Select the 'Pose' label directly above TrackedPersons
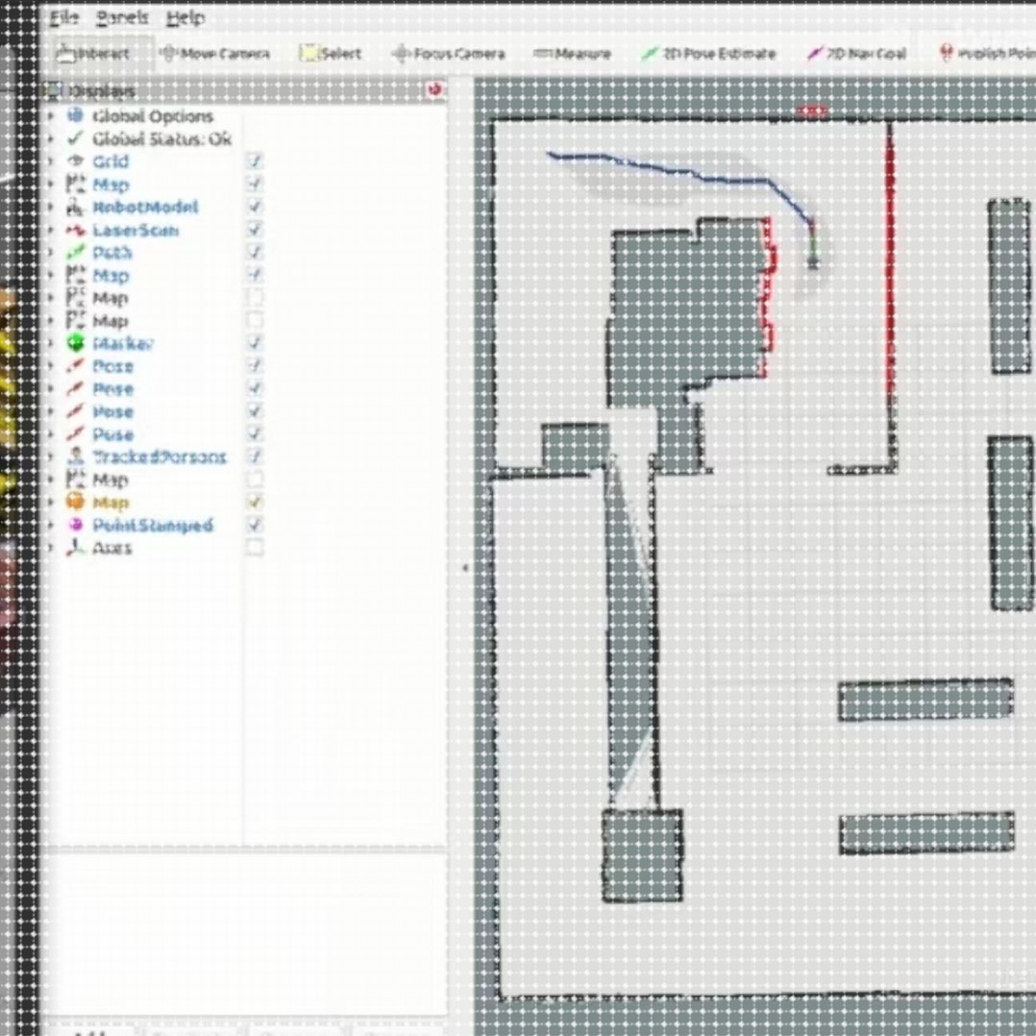 (113, 434)
